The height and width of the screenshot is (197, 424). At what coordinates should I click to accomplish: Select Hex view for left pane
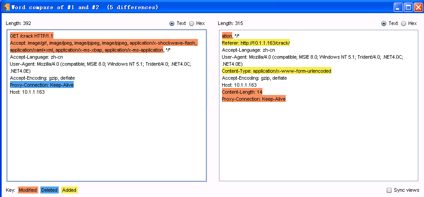click(191, 24)
